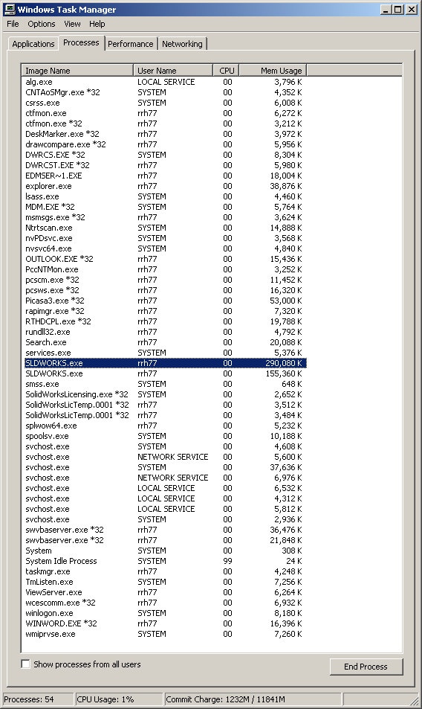Select the SolidWorksLicensing.exe *32 process
422x709 pixels.
click(x=166, y=394)
